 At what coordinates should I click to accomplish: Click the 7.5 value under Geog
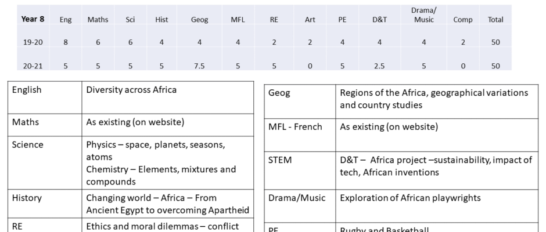[x=199, y=66]
